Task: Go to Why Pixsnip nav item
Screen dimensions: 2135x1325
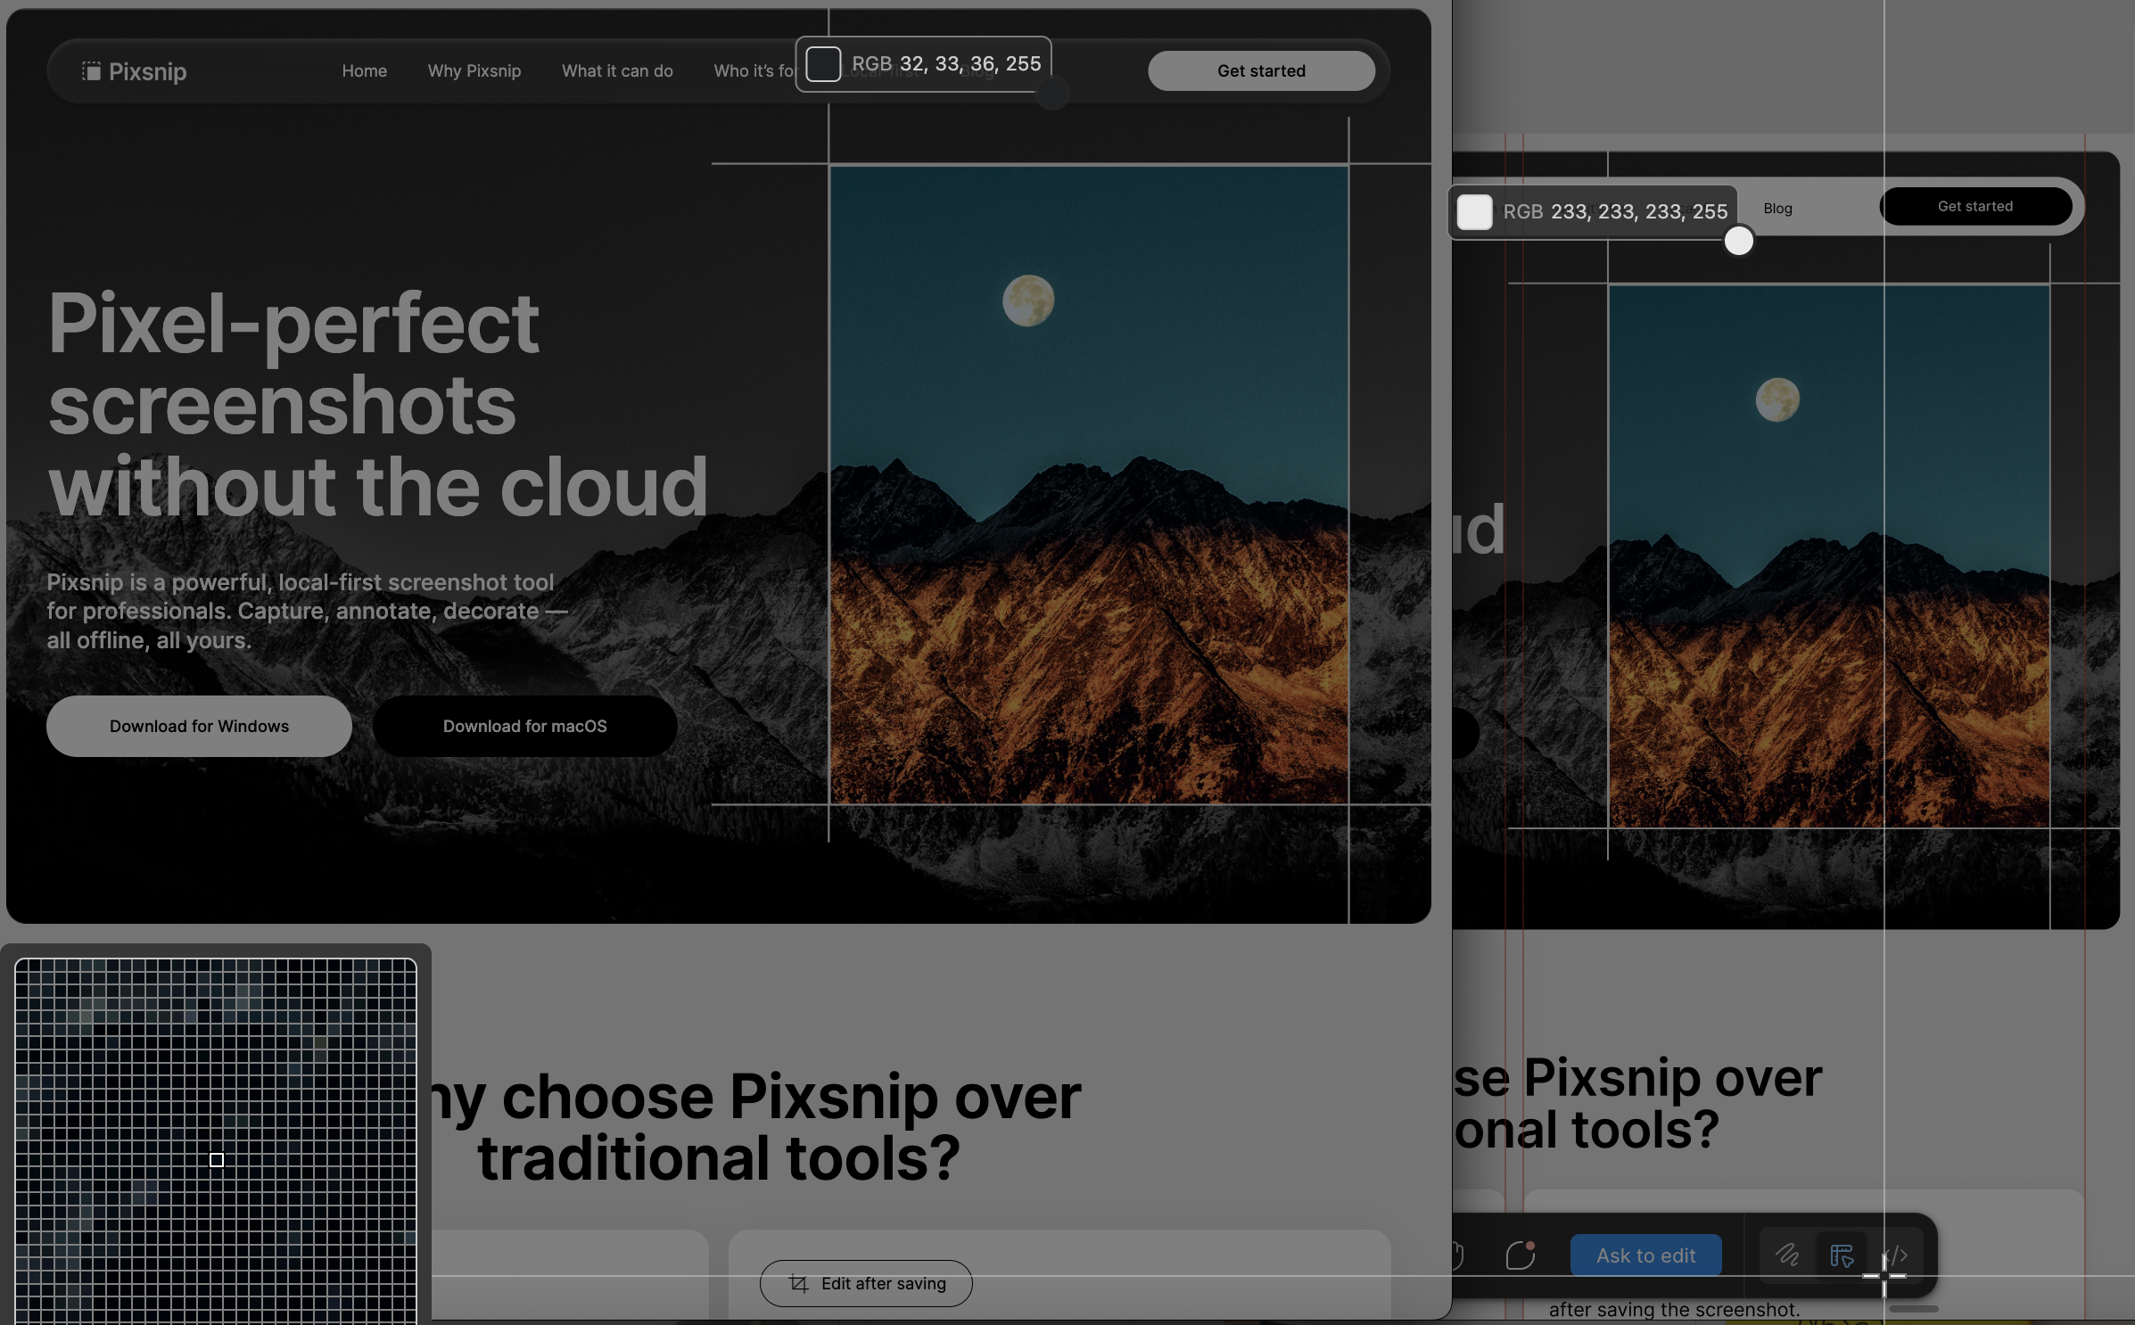Action: coord(474,71)
